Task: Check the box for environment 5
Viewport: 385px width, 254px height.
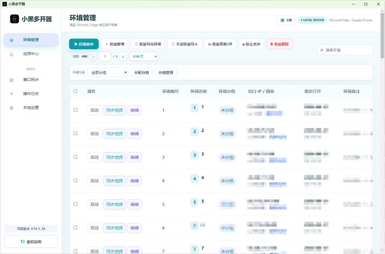Action: (x=75, y=204)
